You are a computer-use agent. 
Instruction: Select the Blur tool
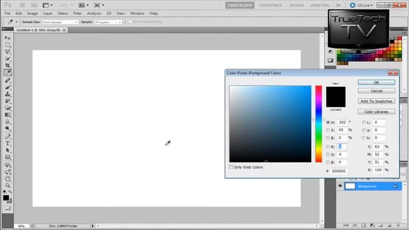click(8, 121)
